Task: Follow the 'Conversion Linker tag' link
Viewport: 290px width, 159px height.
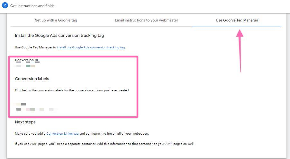Action: [63, 133]
